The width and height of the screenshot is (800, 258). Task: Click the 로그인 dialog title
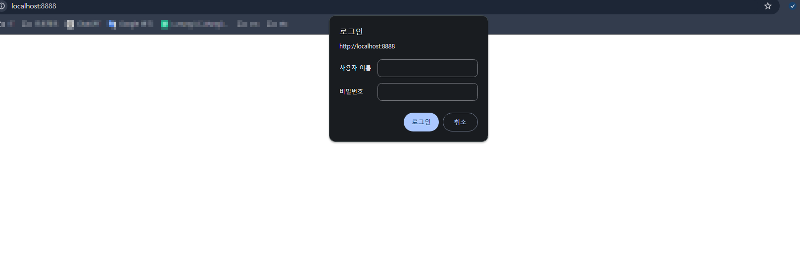coord(351,32)
